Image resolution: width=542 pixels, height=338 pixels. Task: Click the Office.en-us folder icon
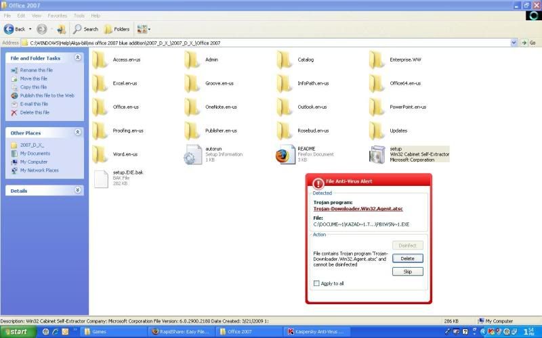pos(100,107)
